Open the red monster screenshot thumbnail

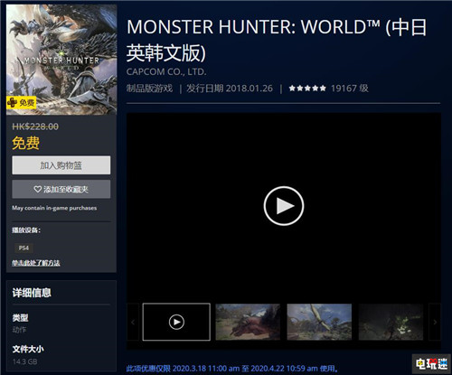(248, 322)
